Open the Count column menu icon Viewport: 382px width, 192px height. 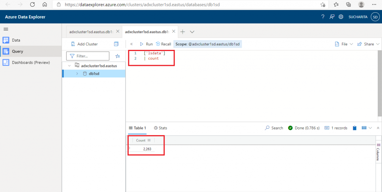149,140
